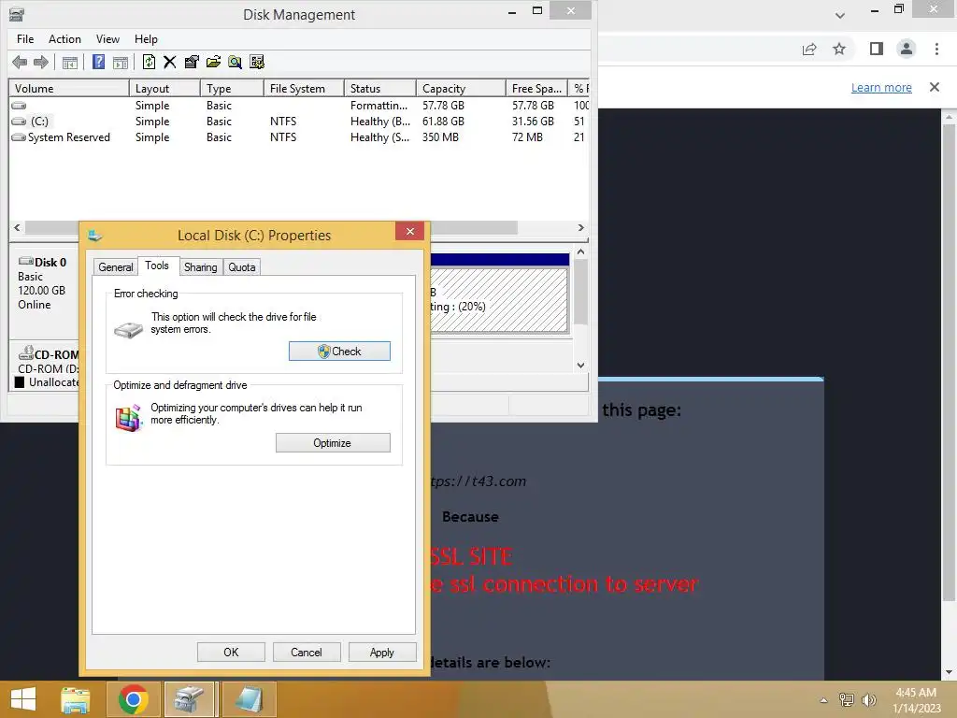Screen dimensions: 957x718
Task: Click the black X Delete toolbar icon
Action: point(170,62)
